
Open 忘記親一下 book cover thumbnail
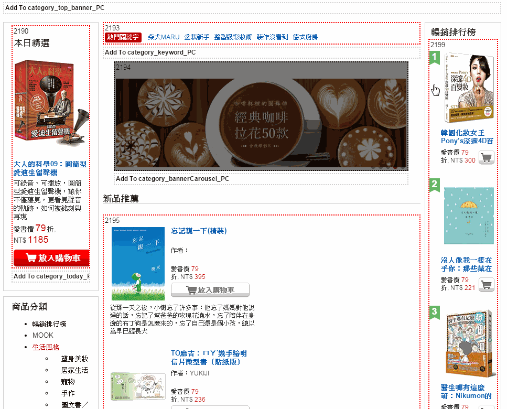click(x=138, y=264)
